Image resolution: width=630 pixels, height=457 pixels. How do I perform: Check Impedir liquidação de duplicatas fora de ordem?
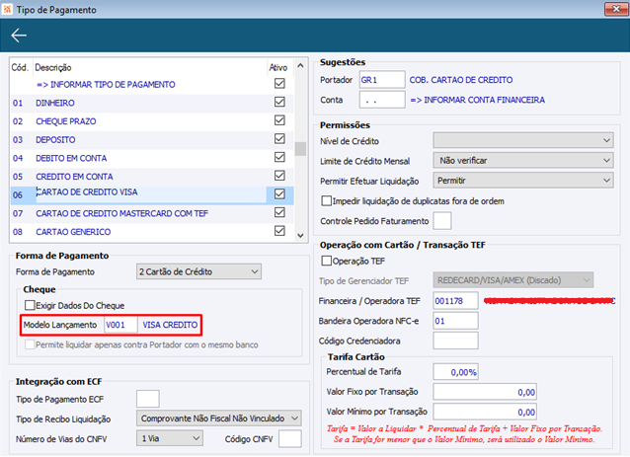tap(327, 200)
